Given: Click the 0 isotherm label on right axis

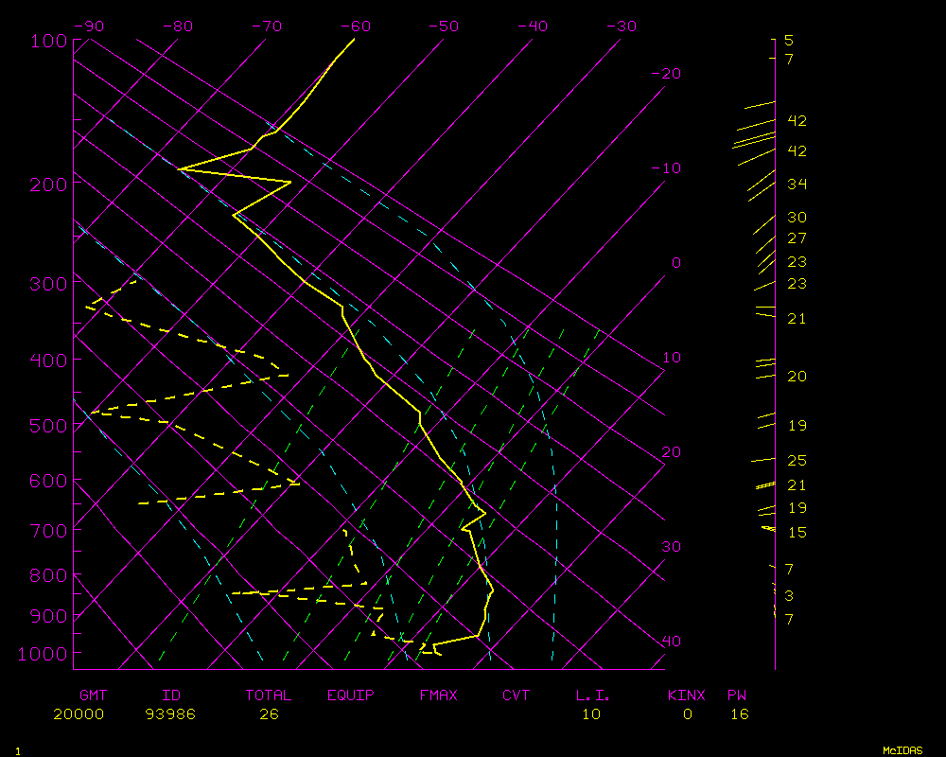Looking at the screenshot, I should (x=675, y=262).
